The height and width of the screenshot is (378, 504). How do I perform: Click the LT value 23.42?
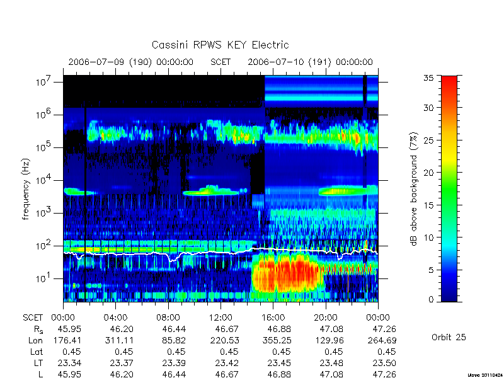[227, 364]
